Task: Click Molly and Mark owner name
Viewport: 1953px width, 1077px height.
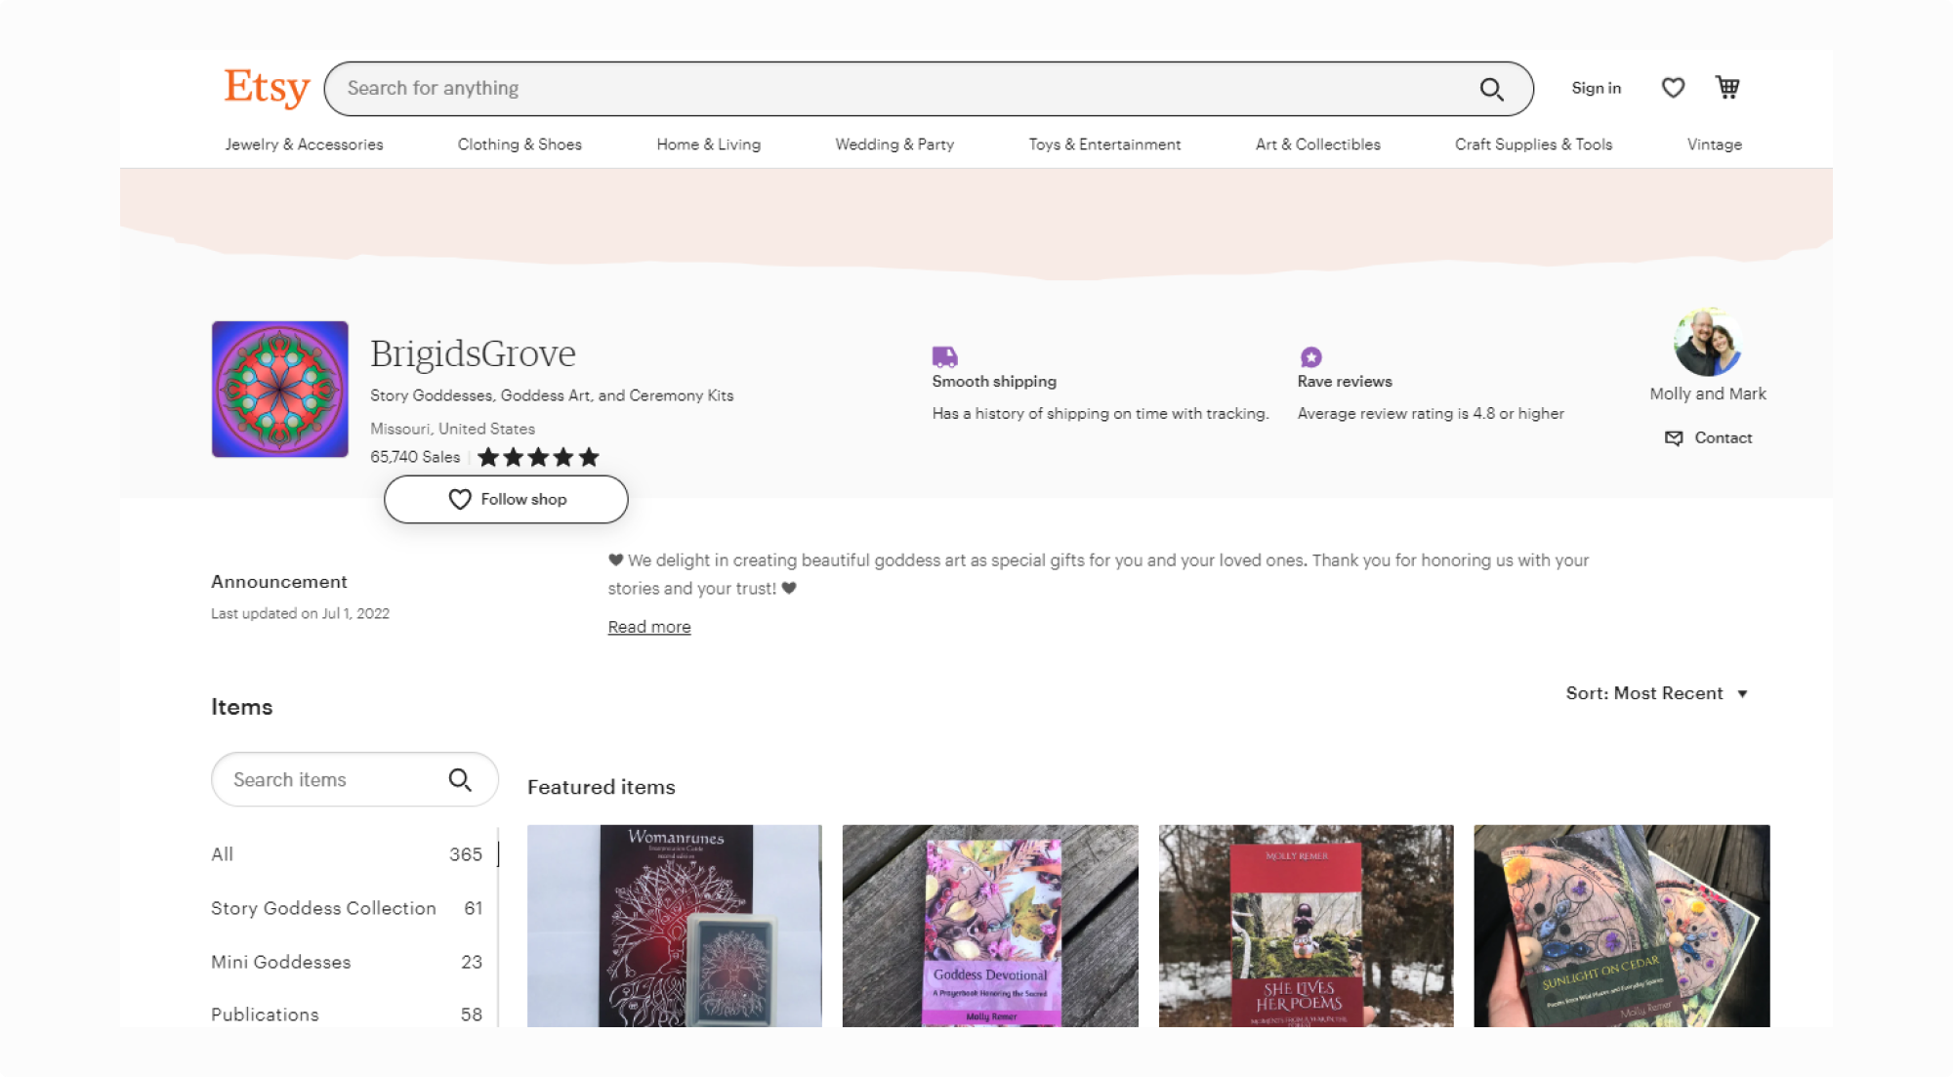Action: coord(1708,394)
